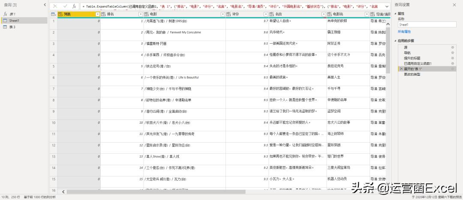Viewport: 463px width, 200px height.
Task: Click the fx icon of query 表 1
Action: coord(5,14)
